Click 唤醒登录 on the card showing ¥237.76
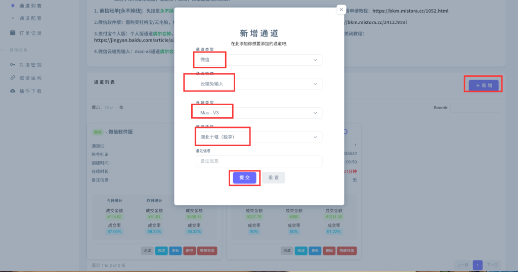Image resolution: width=518 pixels, height=272 pixels. pyautogui.click(x=347, y=251)
